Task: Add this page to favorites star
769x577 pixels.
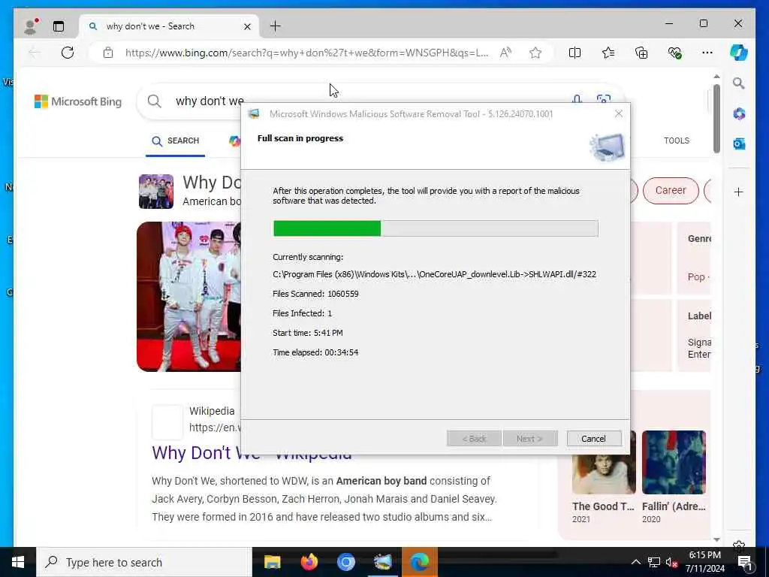Action: (535, 53)
